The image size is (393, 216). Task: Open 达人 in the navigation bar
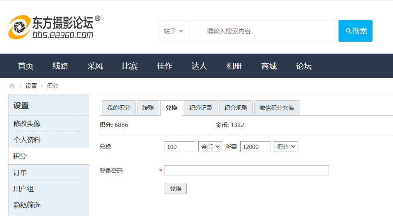point(199,66)
